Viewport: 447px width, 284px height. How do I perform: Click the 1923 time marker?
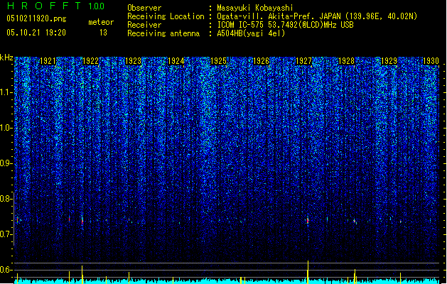133,61
